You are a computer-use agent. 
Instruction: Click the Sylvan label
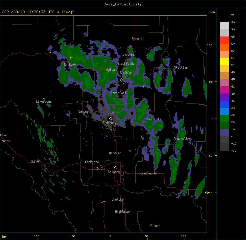point(111,70)
